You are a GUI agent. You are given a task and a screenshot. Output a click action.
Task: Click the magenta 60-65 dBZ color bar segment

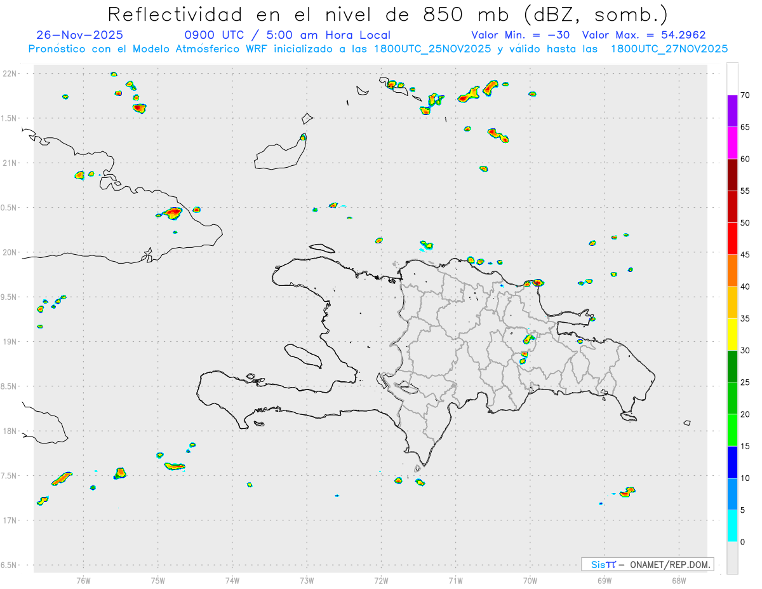pos(732,143)
